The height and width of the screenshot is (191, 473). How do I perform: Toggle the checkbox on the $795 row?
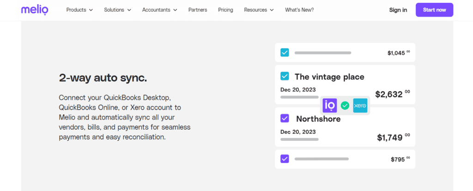[x=285, y=159]
